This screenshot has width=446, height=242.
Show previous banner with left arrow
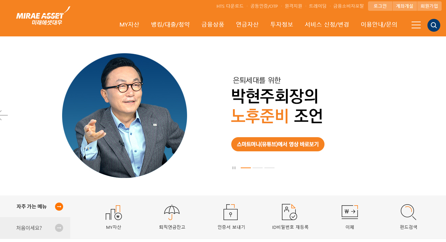pos(3,115)
